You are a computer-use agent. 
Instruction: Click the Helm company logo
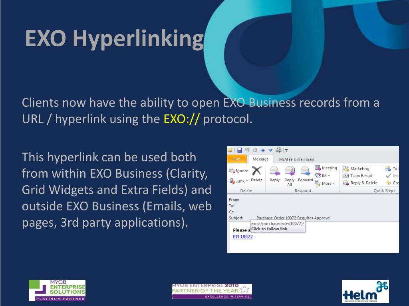pyautogui.click(x=365, y=291)
